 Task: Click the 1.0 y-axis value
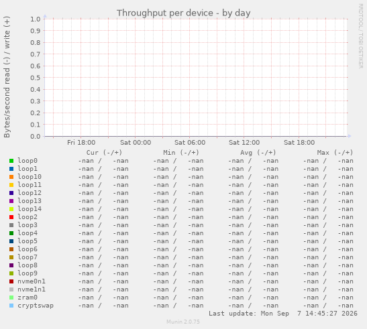pyautogui.click(x=36, y=19)
